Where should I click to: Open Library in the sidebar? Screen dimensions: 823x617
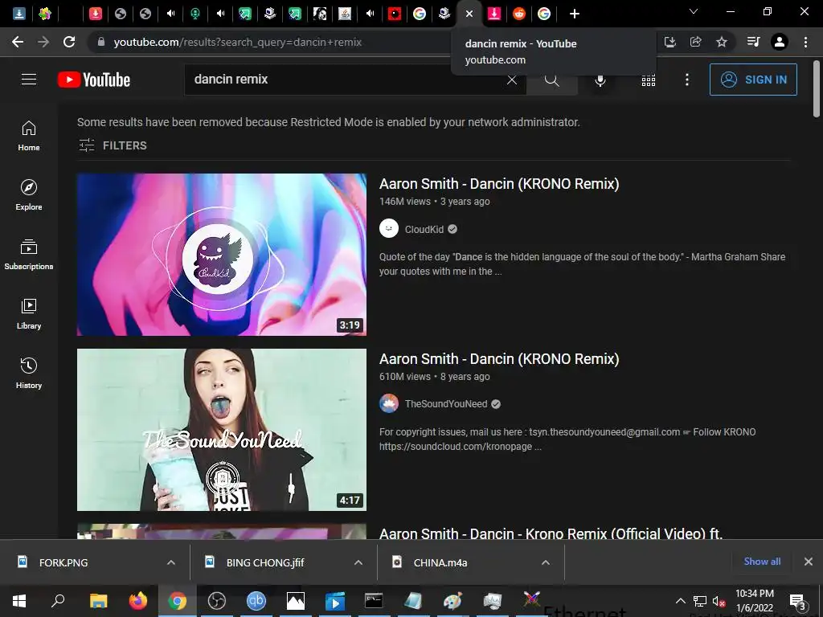coord(29,313)
